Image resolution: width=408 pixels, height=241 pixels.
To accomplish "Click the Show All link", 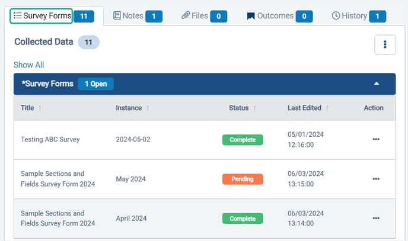I will point(28,65).
